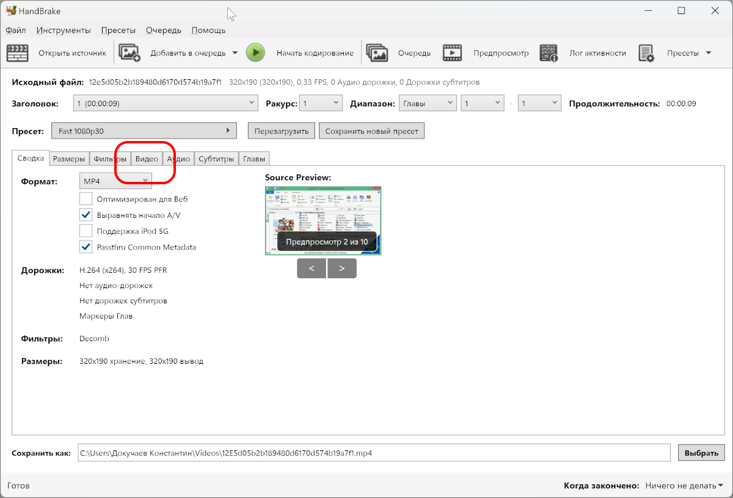The width and height of the screenshot is (733, 498).
Task: Open the end chapter dropdown
Action: click(539, 104)
